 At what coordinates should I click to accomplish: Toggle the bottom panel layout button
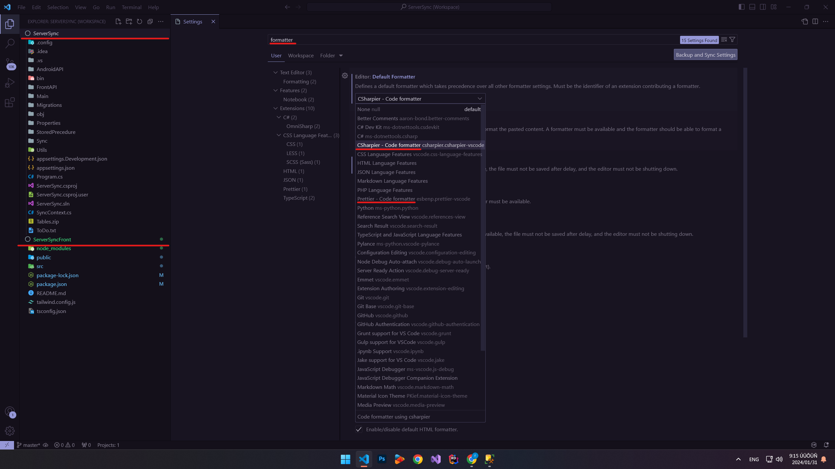[752, 7]
